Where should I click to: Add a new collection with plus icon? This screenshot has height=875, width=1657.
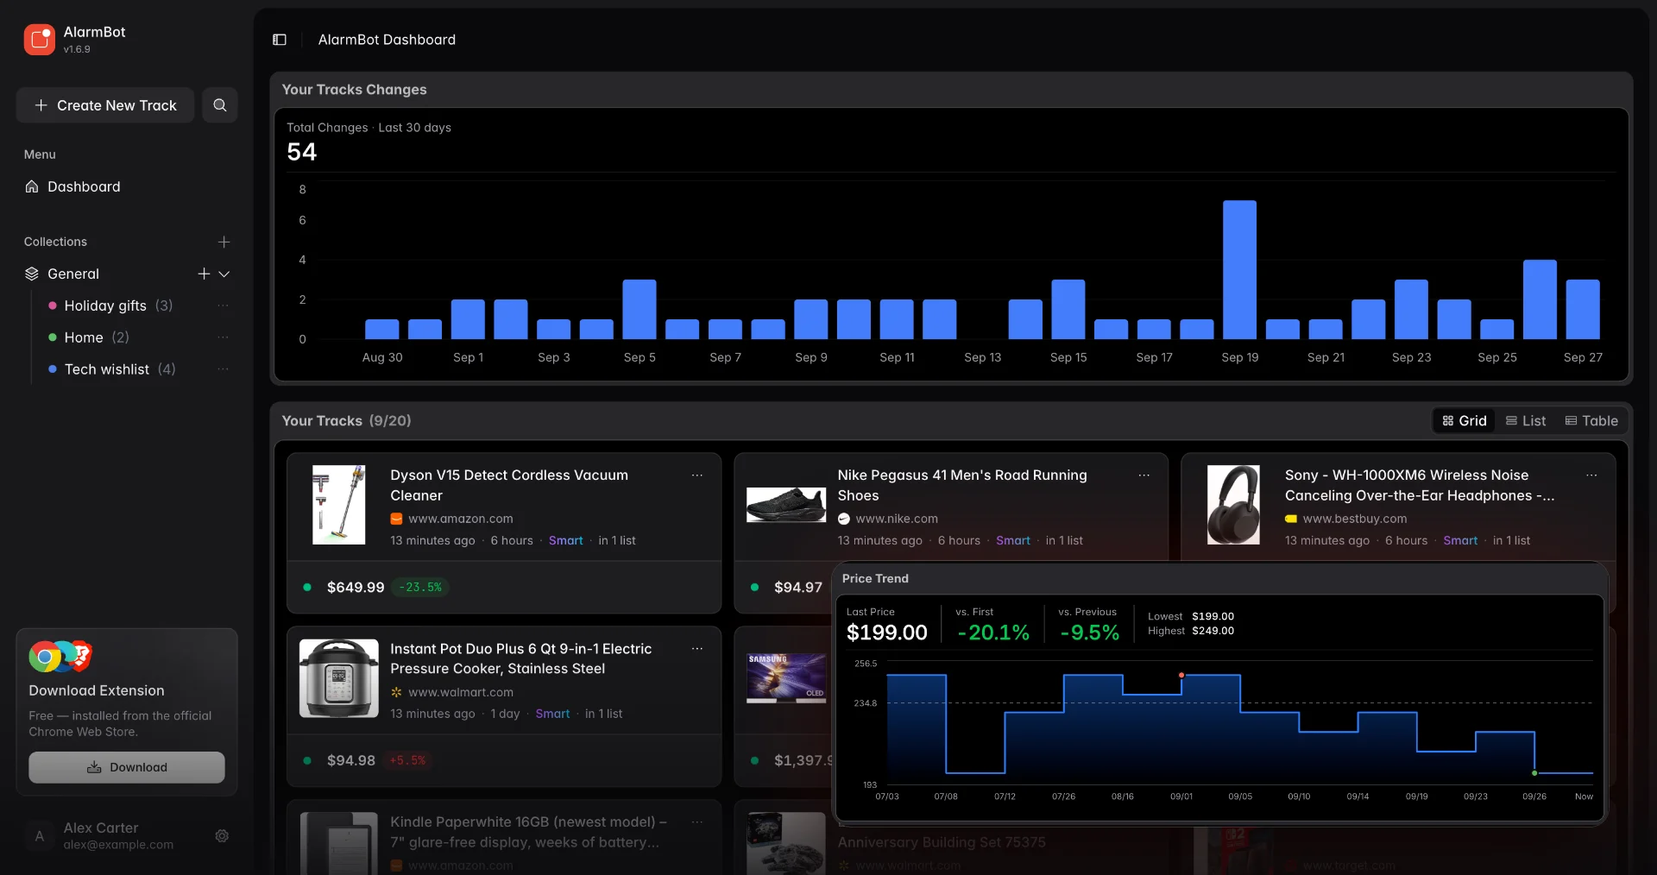click(x=224, y=242)
